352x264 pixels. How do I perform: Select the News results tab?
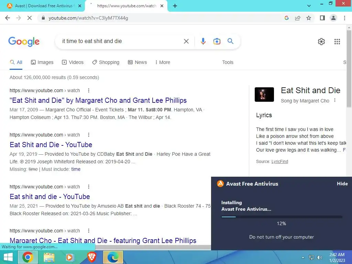point(137,62)
